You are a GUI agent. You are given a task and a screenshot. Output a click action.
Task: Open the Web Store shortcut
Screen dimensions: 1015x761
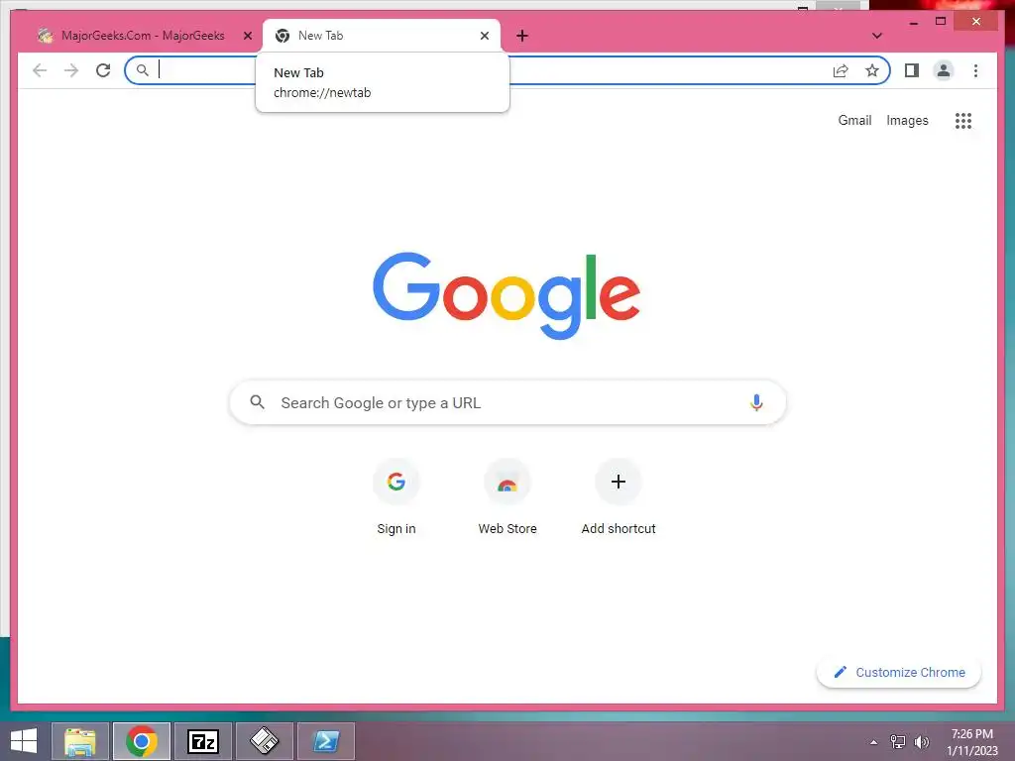coord(507,497)
